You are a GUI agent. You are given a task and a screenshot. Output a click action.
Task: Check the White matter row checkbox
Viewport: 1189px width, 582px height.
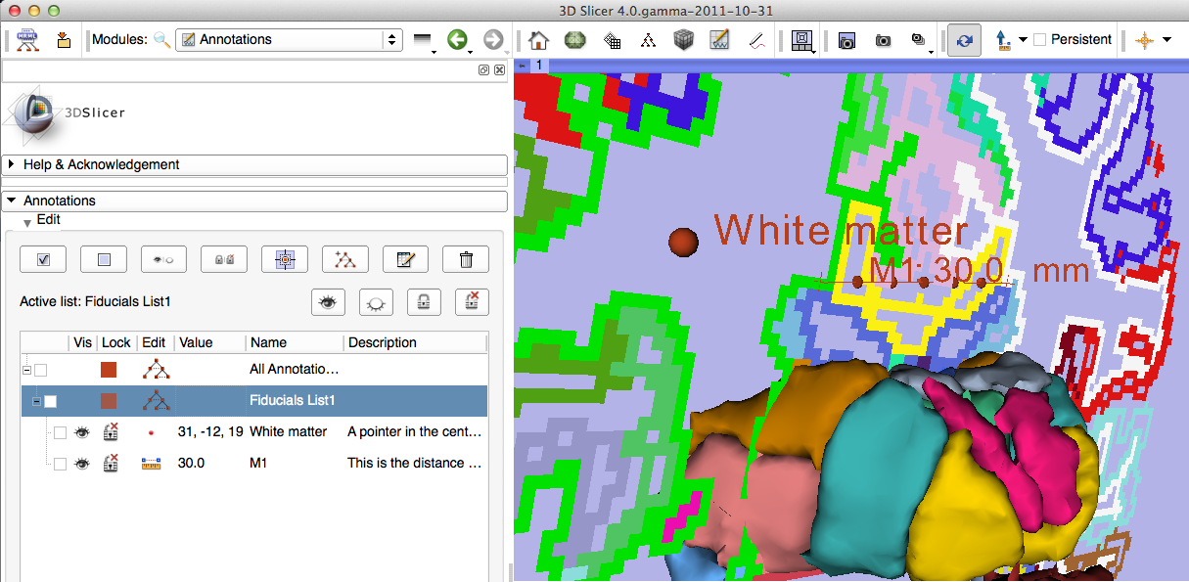tap(61, 432)
